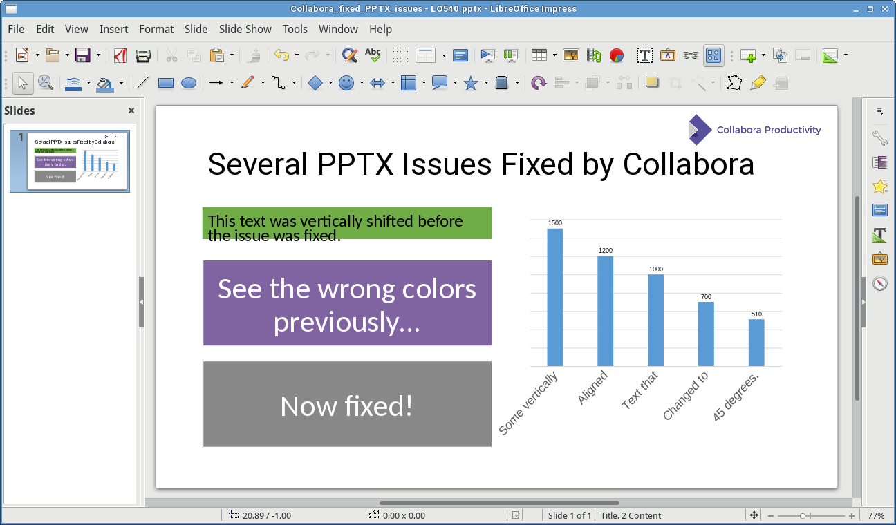Open the File menu
The height and width of the screenshot is (525, 896).
click(16, 29)
